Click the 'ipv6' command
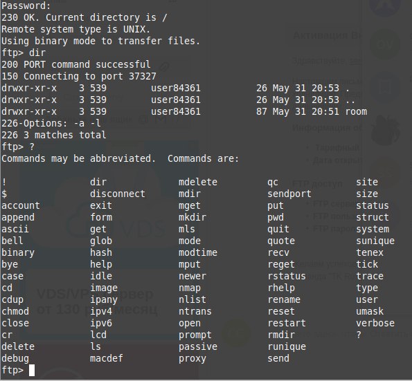Image resolution: width=412 pixels, height=381 pixels. pyautogui.click(x=101, y=324)
